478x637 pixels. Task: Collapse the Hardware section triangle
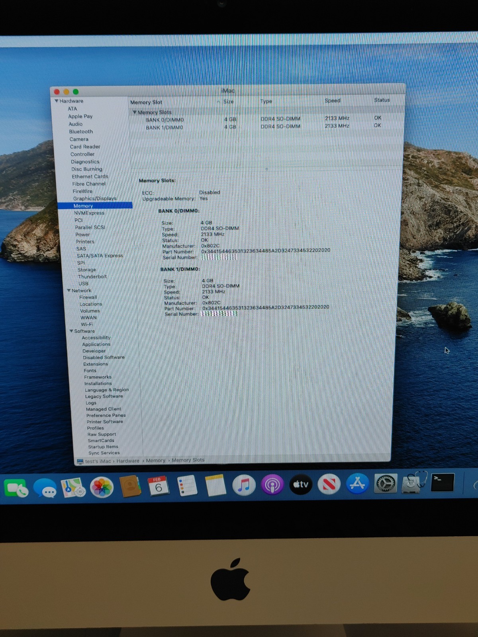click(57, 101)
